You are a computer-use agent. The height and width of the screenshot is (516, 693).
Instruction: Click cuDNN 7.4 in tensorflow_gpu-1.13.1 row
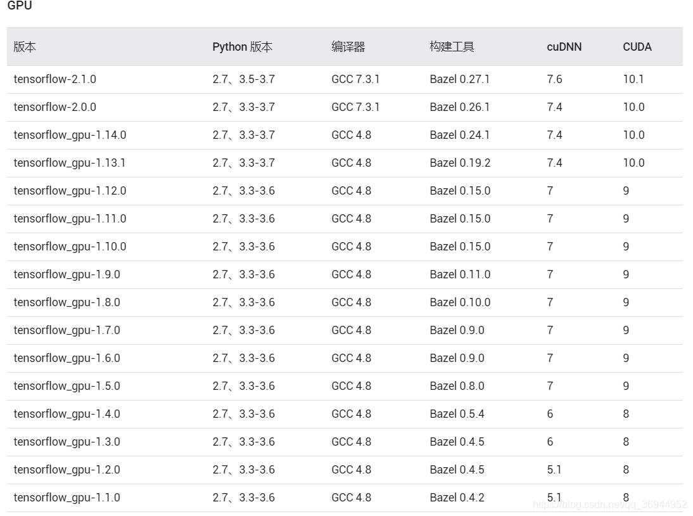(554, 163)
